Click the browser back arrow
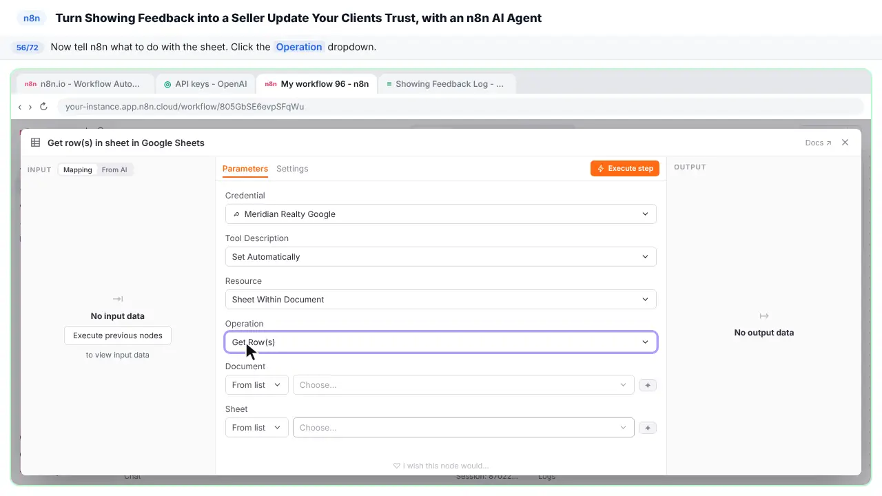This screenshot has height=496, width=882. 20,107
